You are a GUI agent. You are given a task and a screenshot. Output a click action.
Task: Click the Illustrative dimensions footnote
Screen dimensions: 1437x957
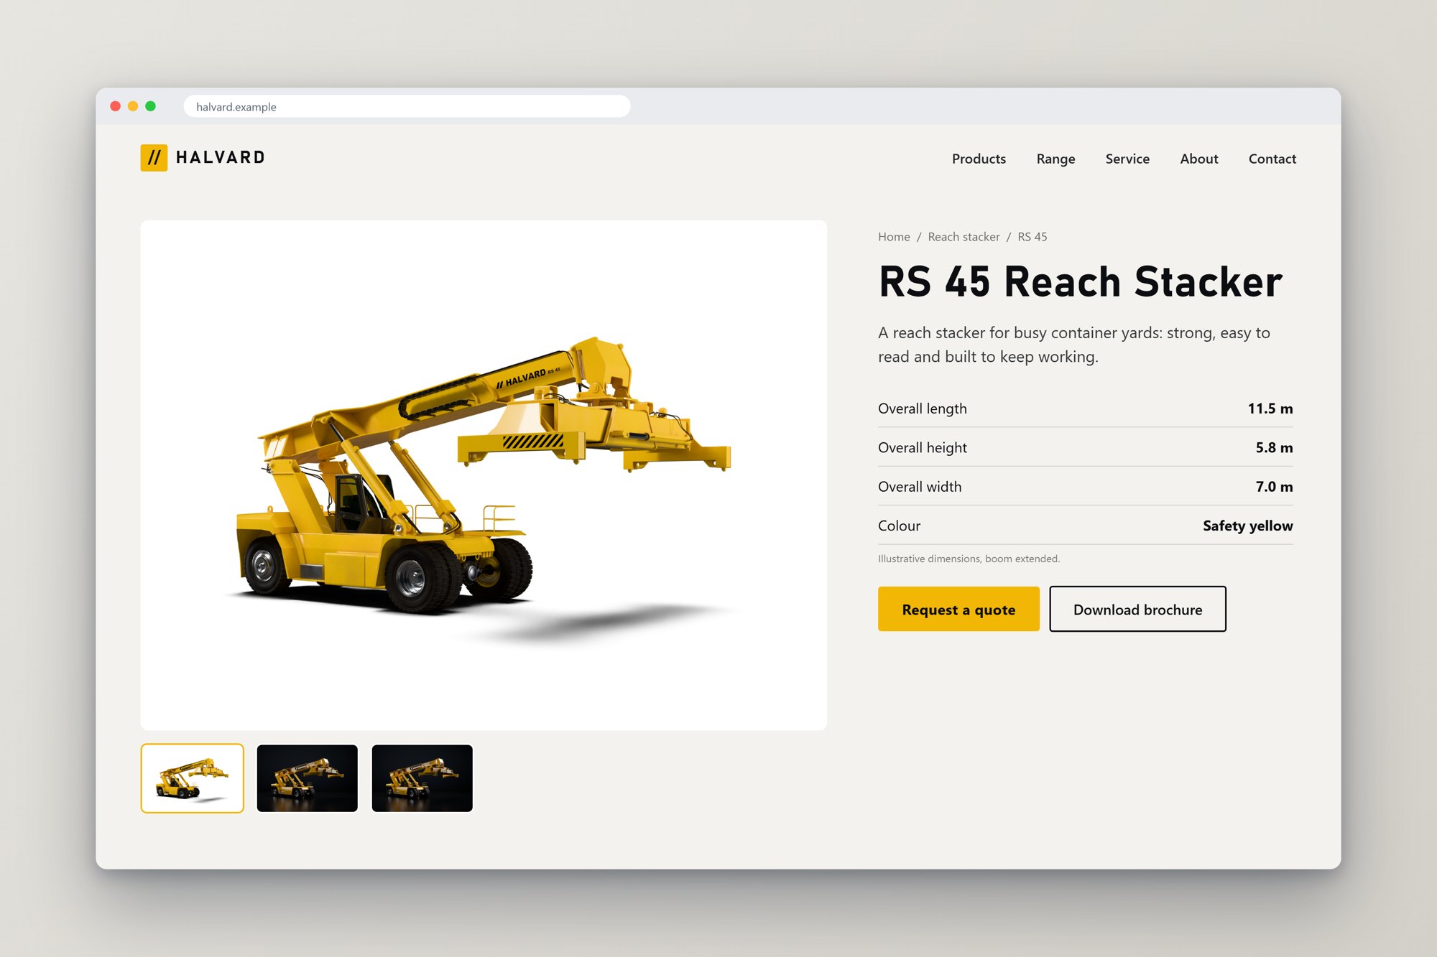pyautogui.click(x=969, y=559)
